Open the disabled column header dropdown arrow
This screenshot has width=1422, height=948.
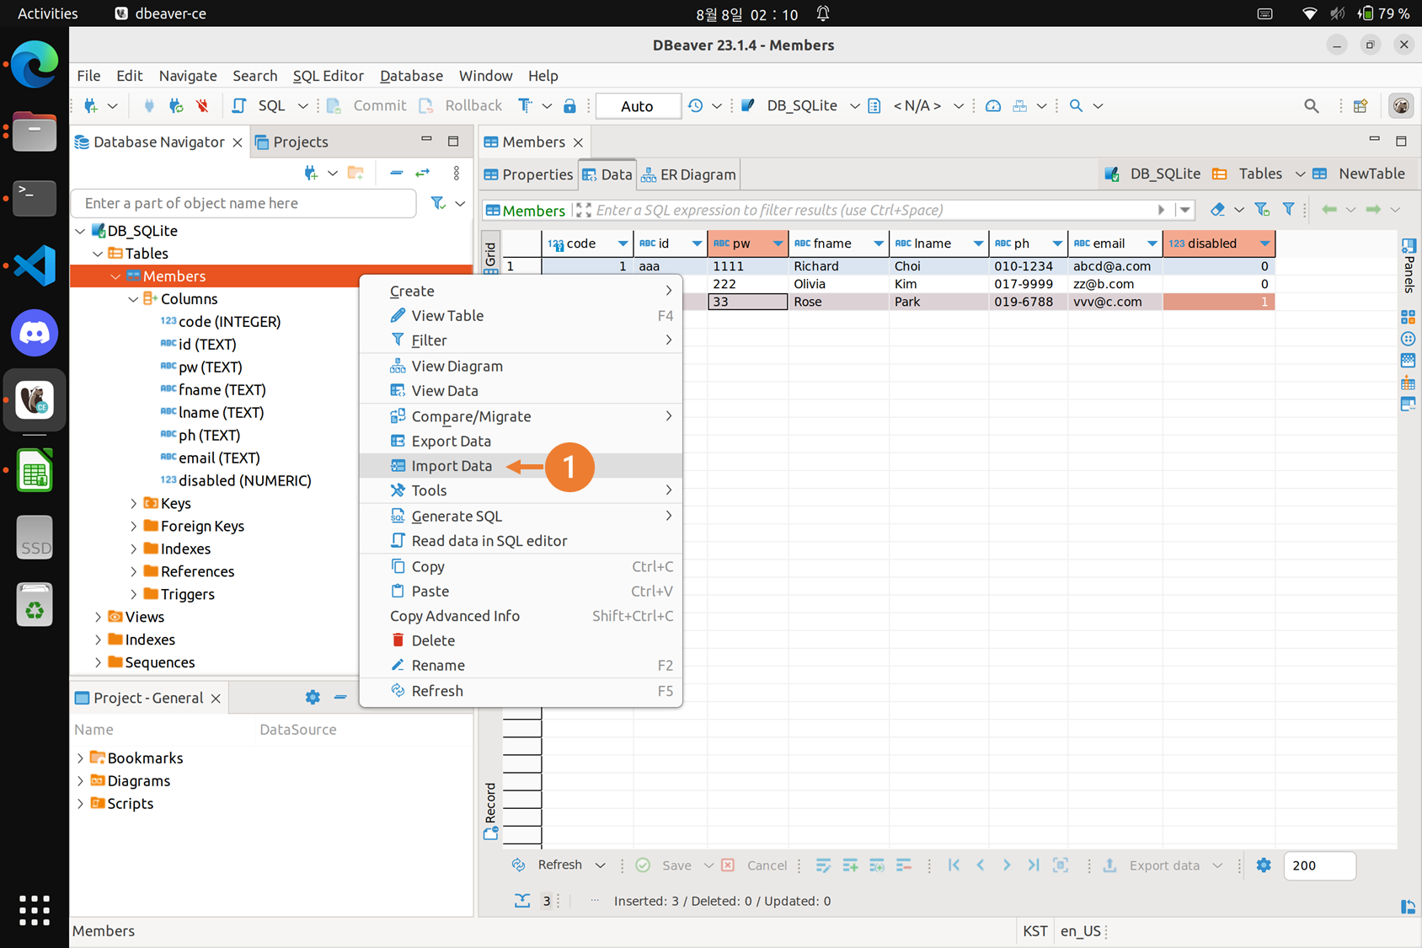point(1264,244)
